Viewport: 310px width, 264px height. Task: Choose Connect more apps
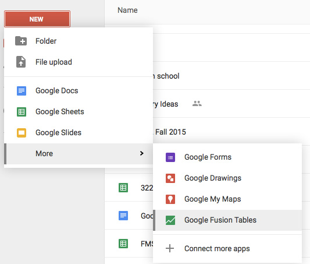click(227, 249)
